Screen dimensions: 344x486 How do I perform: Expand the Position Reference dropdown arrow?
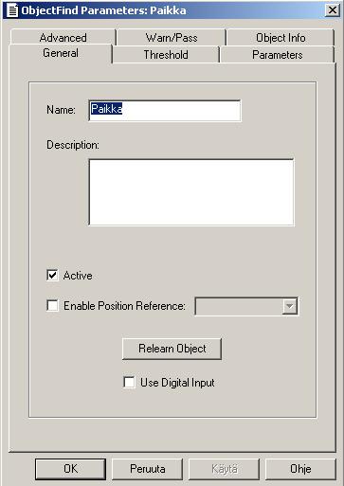point(289,306)
